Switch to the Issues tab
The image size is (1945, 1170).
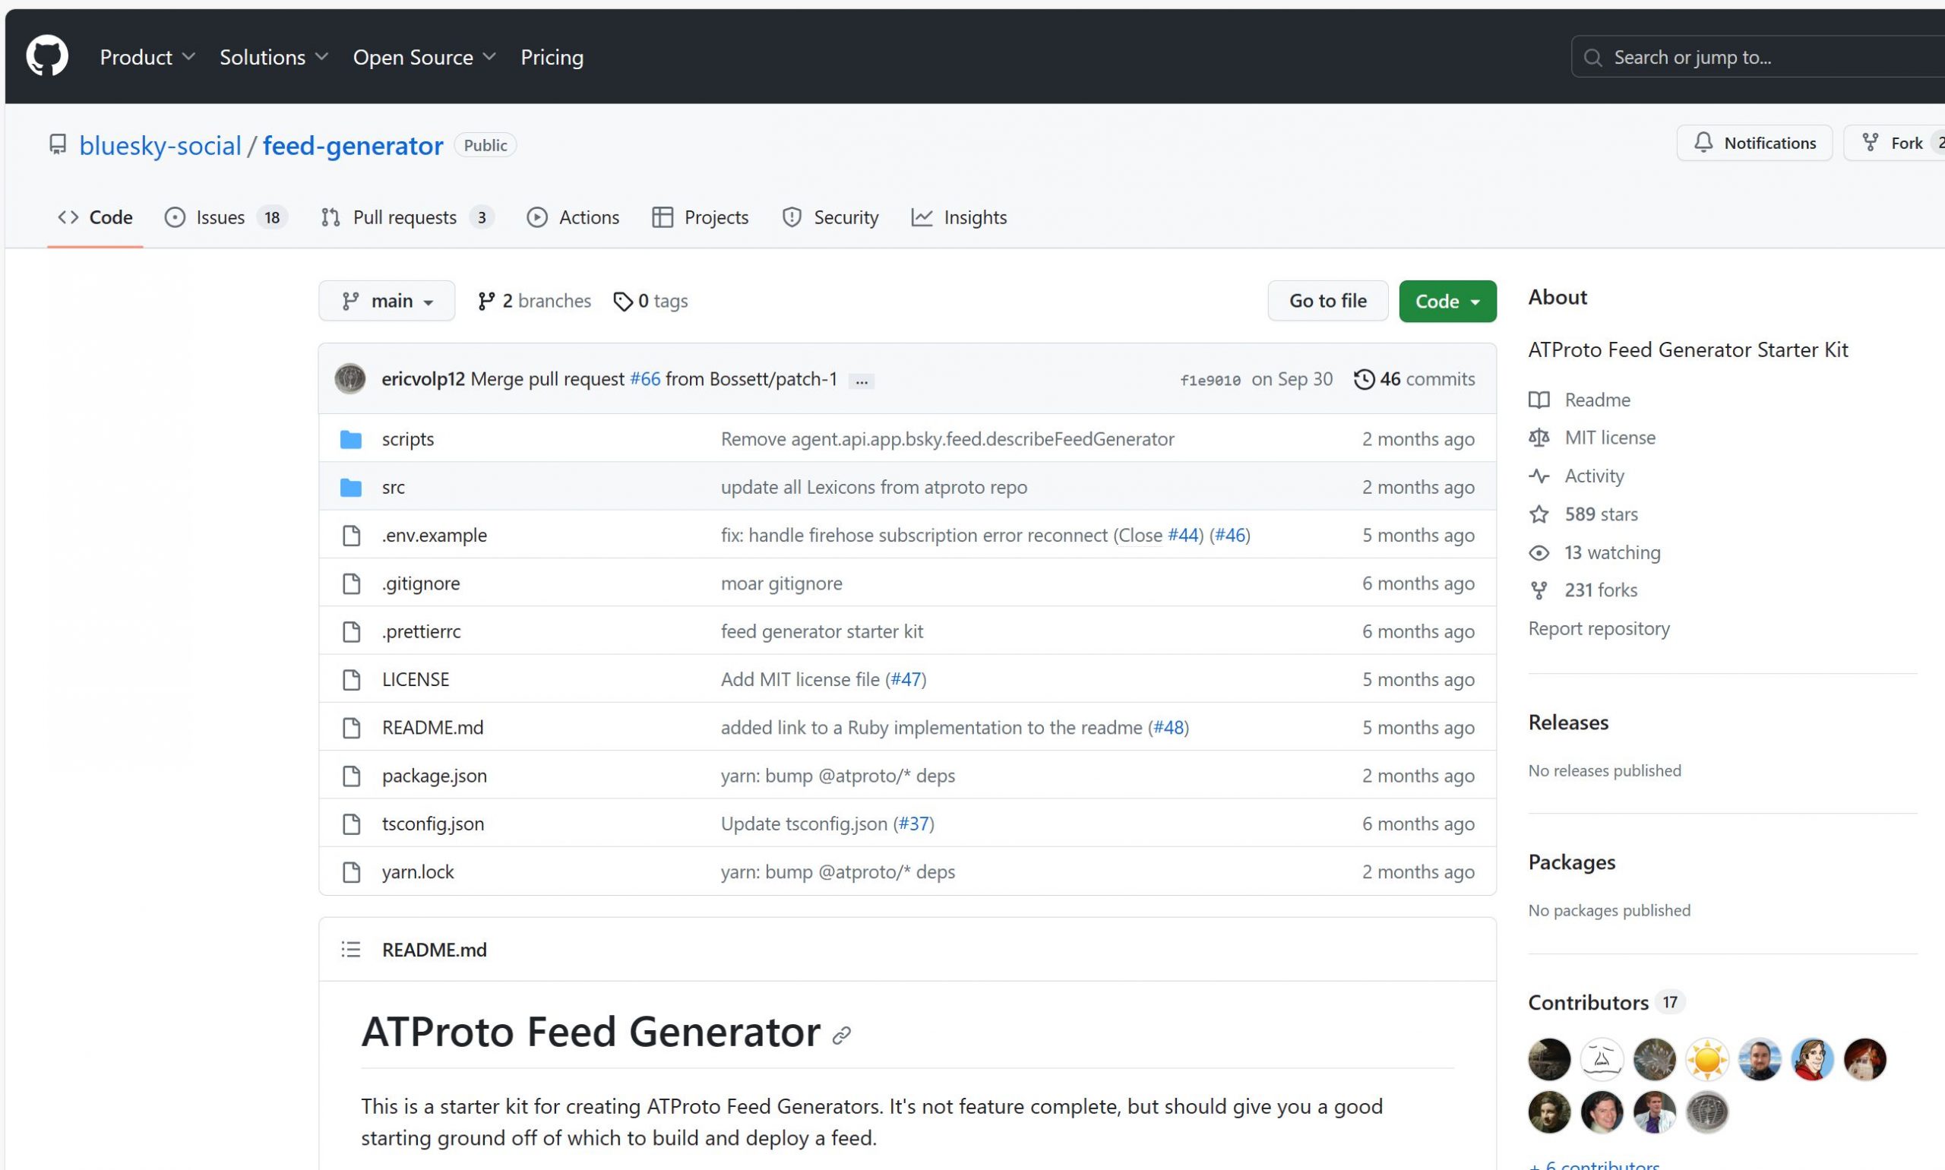click(226, 217)
